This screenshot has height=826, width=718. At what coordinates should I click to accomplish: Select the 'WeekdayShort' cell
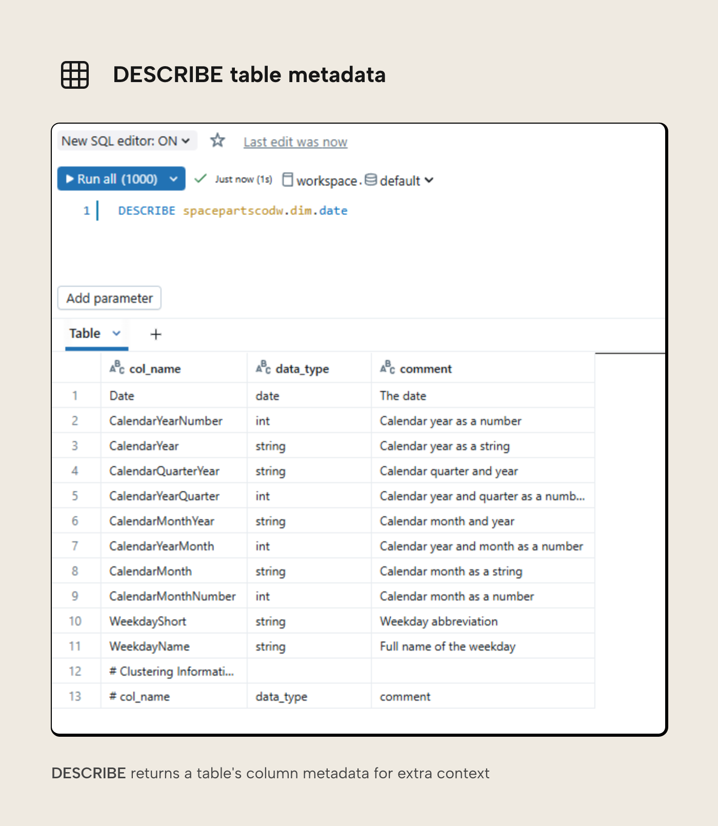174,621
